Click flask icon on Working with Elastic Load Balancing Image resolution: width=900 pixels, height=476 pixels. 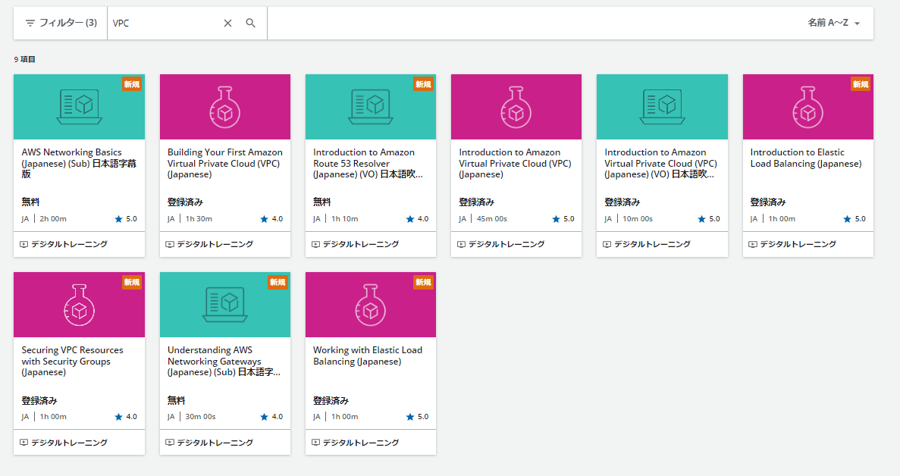371,305
